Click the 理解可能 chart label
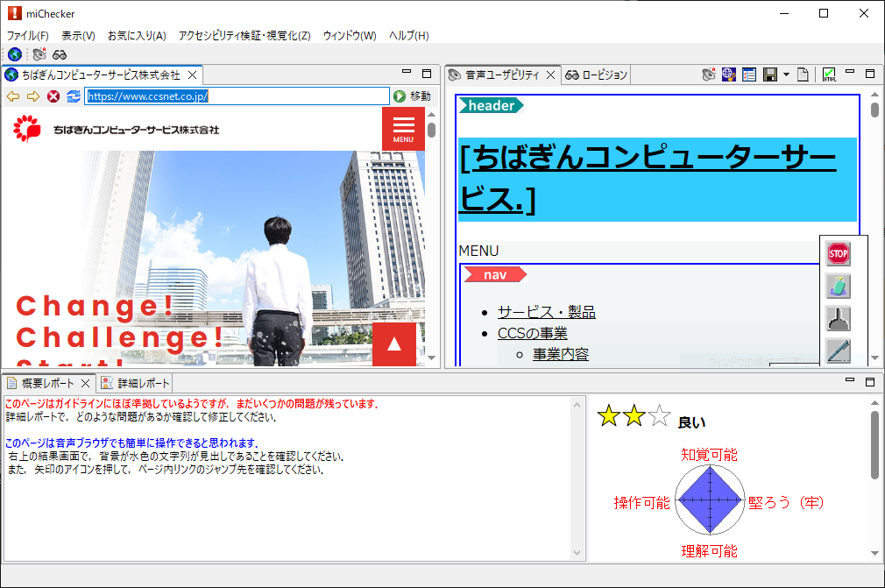The height and width of the screenshot is (588, 885). point(709,551)
